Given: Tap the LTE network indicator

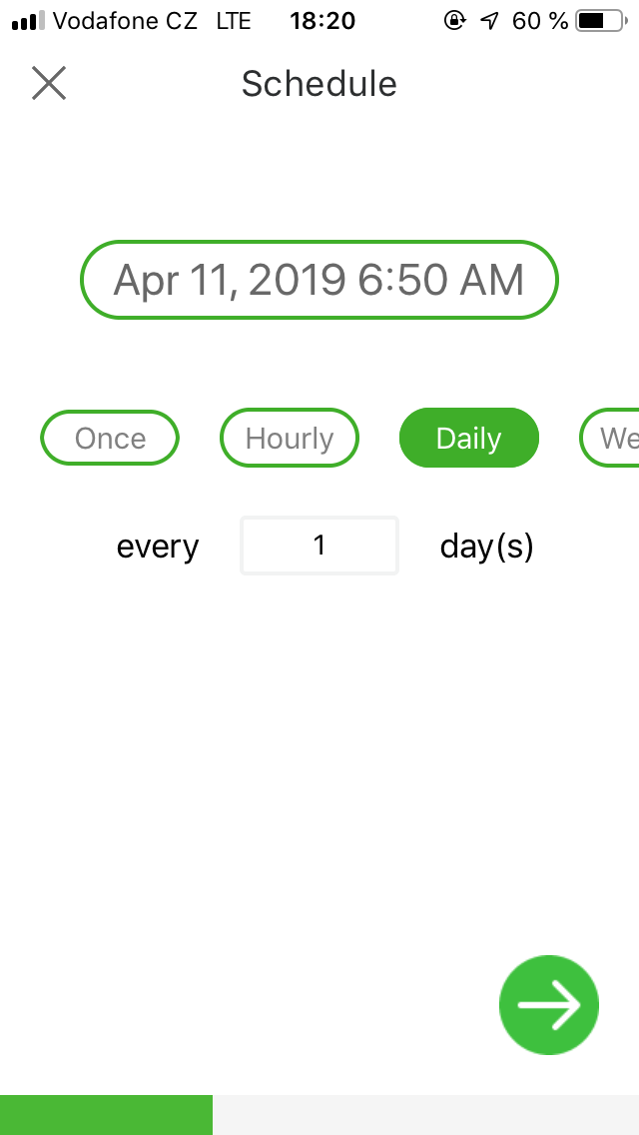Looking at the screenshot, I should 233,21.
